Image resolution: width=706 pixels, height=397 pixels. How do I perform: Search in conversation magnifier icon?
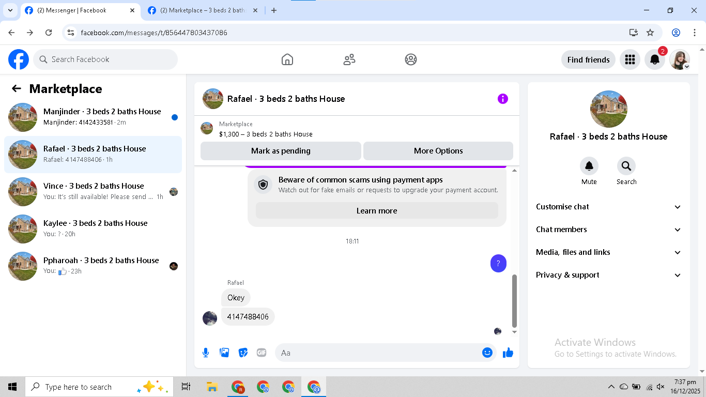point(626,166)
